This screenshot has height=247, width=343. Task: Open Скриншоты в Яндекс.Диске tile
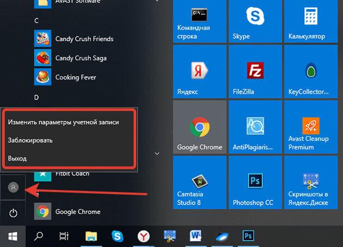(x=311, y=182)
